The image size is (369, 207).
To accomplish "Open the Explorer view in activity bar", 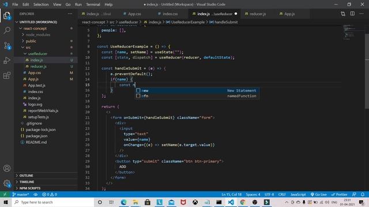I will pos(7,16).
